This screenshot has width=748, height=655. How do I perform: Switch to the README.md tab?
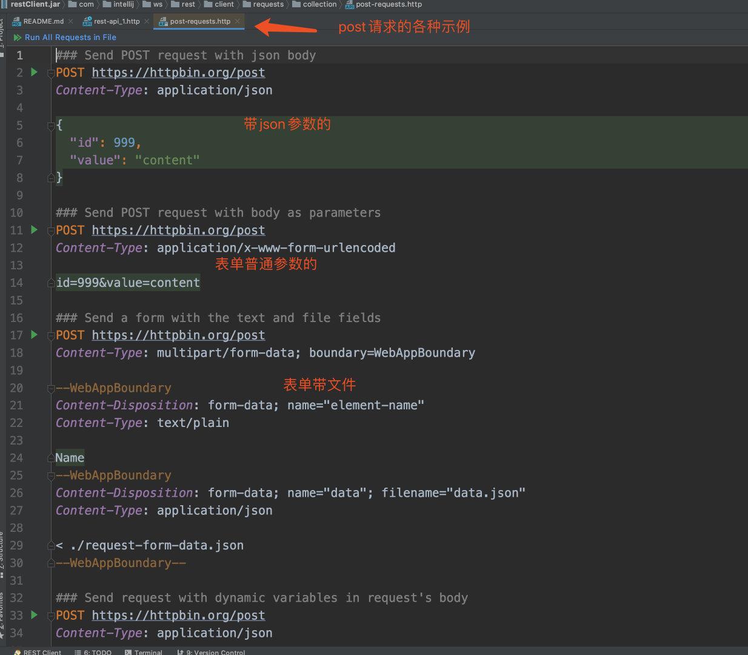pyautogui.click(x=38, y=21)
